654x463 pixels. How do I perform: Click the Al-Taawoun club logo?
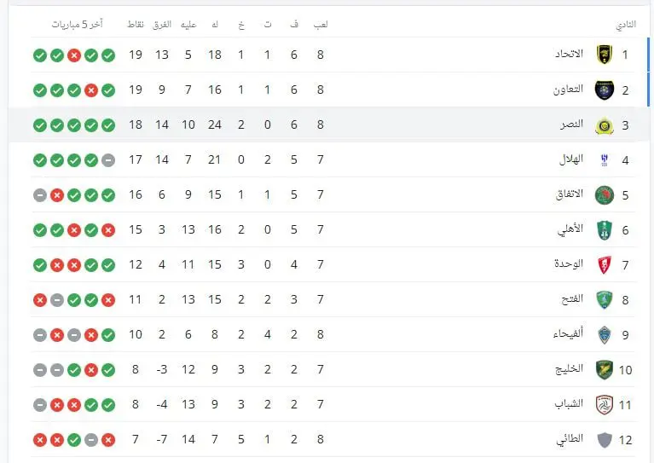[x=604, y=90]
